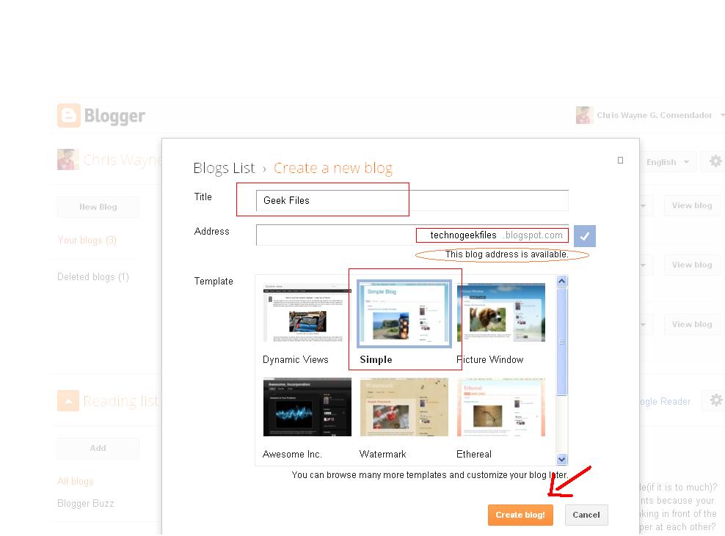Click the Watermark label
The image size is (725, 536).
[383, 454]
